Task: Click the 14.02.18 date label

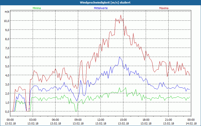Action: (191, 123)
